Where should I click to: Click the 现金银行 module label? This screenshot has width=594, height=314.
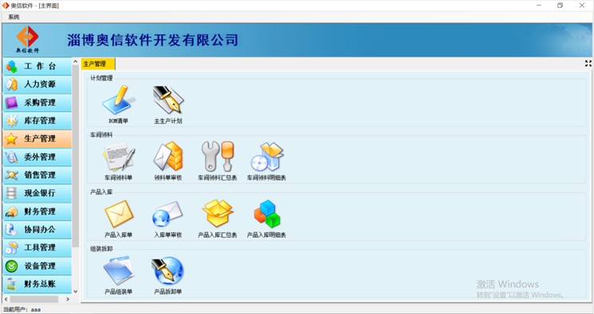pos(40,193)
